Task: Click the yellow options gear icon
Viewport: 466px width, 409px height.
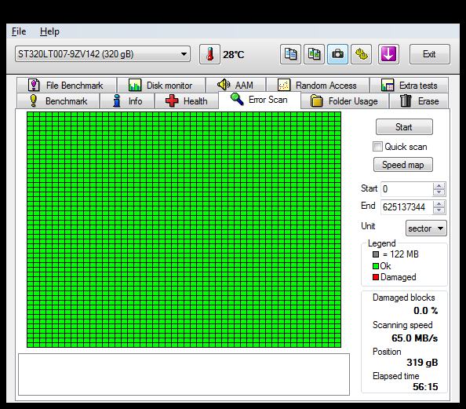Action: click(362, 54)
